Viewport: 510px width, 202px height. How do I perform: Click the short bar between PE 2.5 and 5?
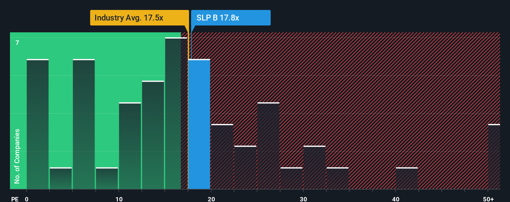pos(61,178)
